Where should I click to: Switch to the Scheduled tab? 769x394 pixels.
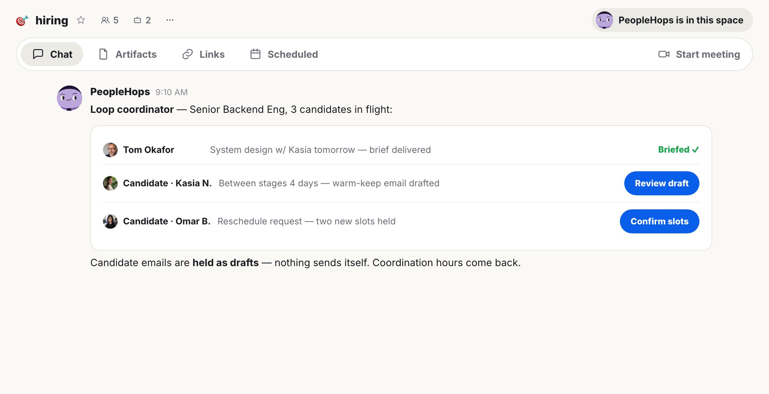tap(284, 54)
